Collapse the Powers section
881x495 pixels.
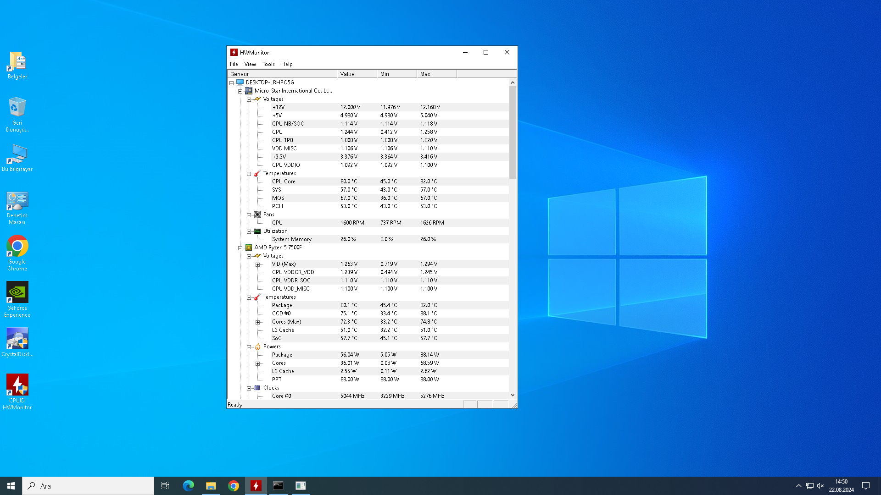click(x=249, y=347)
